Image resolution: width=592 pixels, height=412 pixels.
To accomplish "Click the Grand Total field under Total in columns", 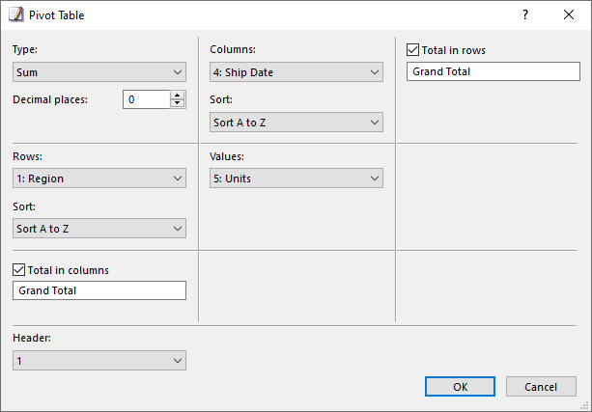I will [99, 290].
